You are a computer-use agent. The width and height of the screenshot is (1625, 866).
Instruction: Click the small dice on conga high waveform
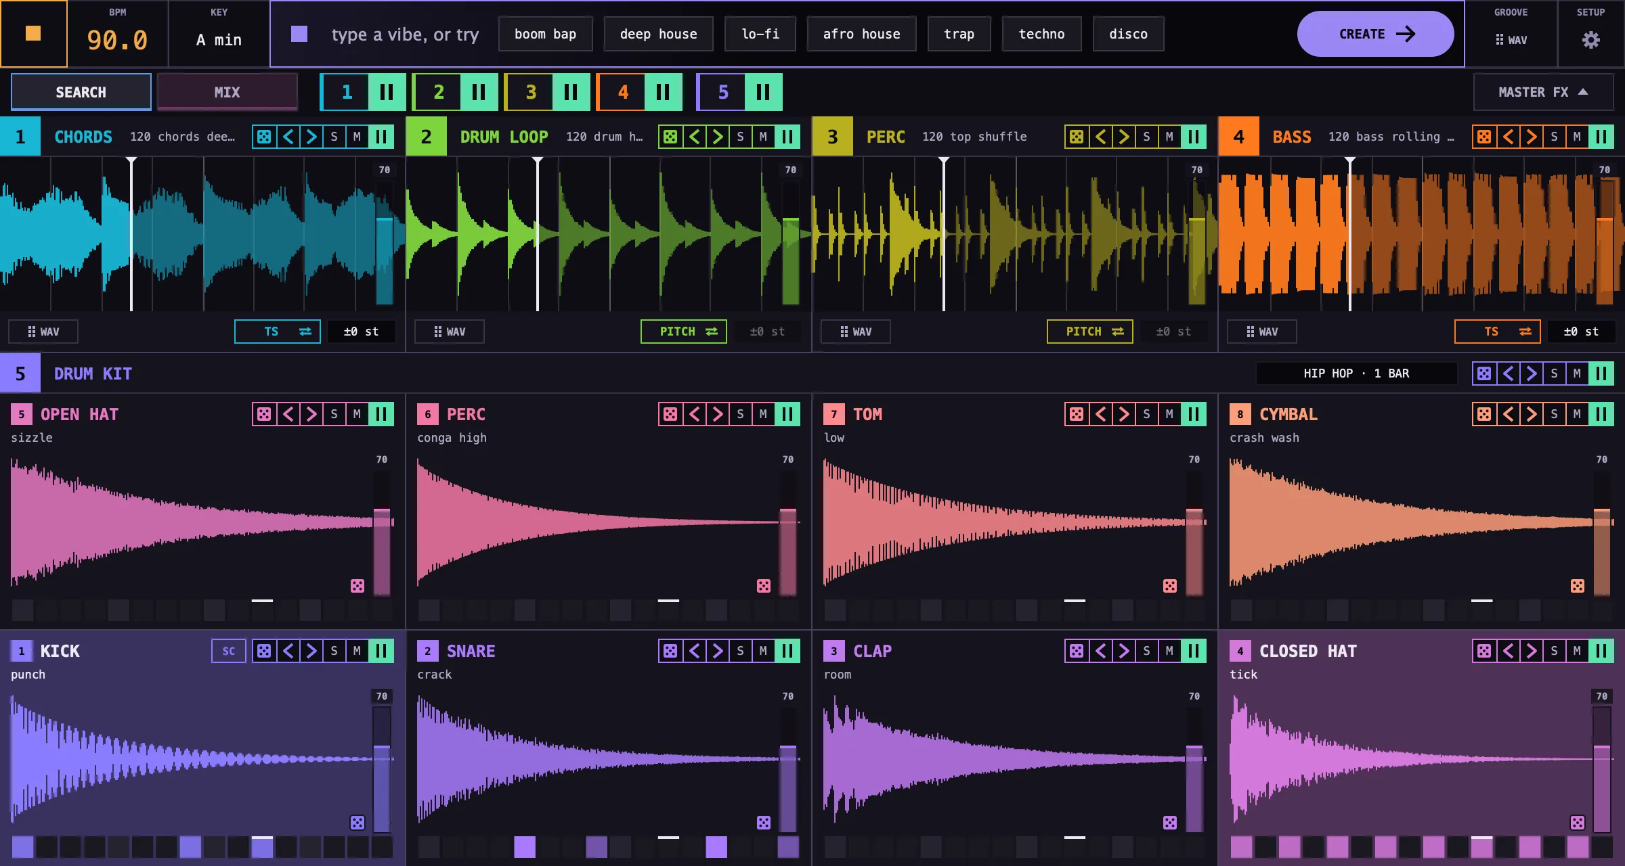coord(764,586)
